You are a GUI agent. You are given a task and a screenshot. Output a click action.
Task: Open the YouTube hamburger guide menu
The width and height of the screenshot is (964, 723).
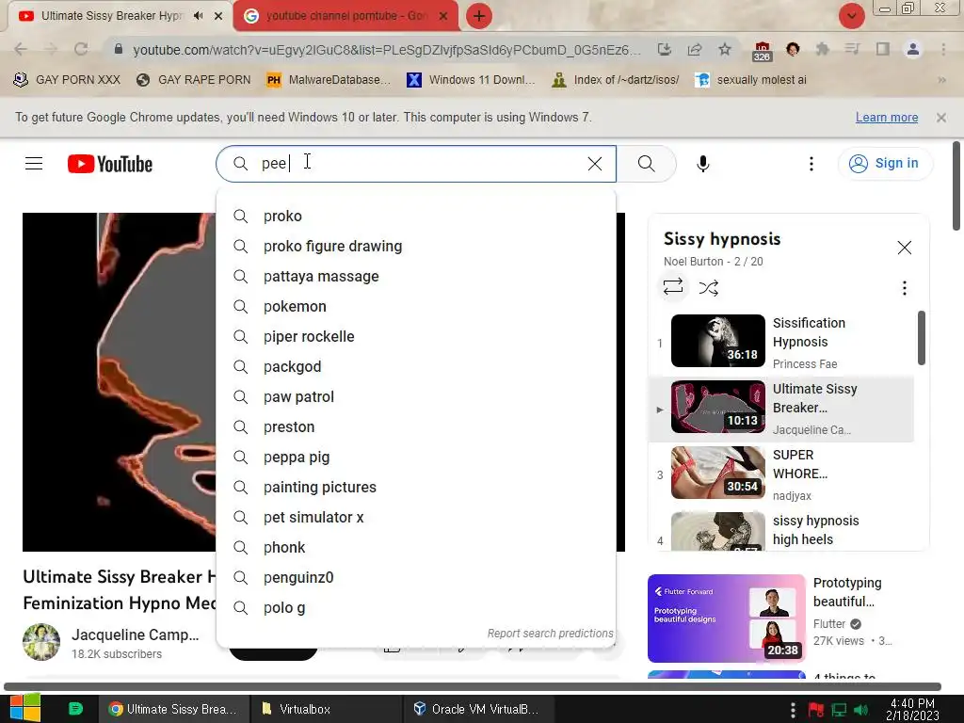[x=34, y=164]
